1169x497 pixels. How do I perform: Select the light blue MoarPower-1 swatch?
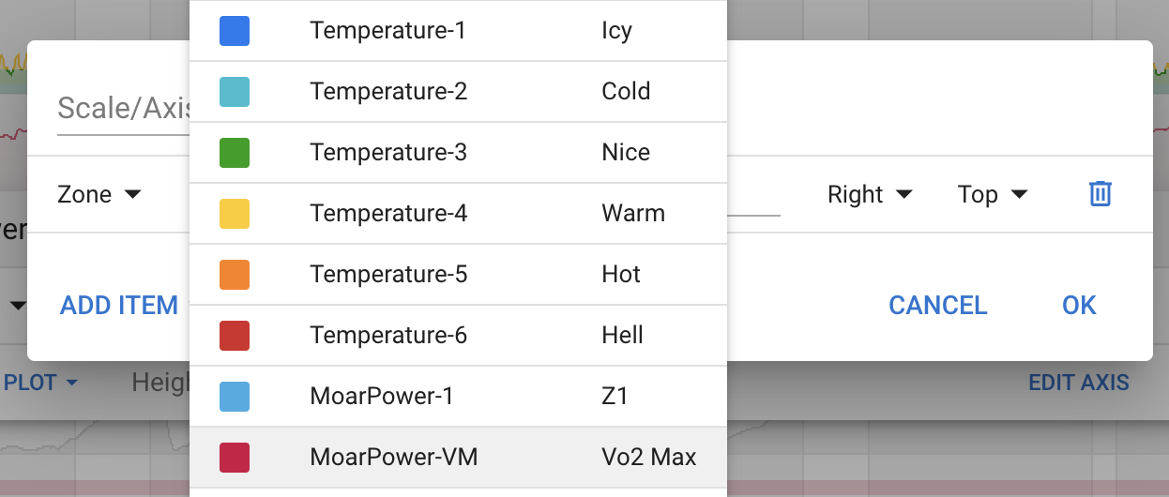234,397
